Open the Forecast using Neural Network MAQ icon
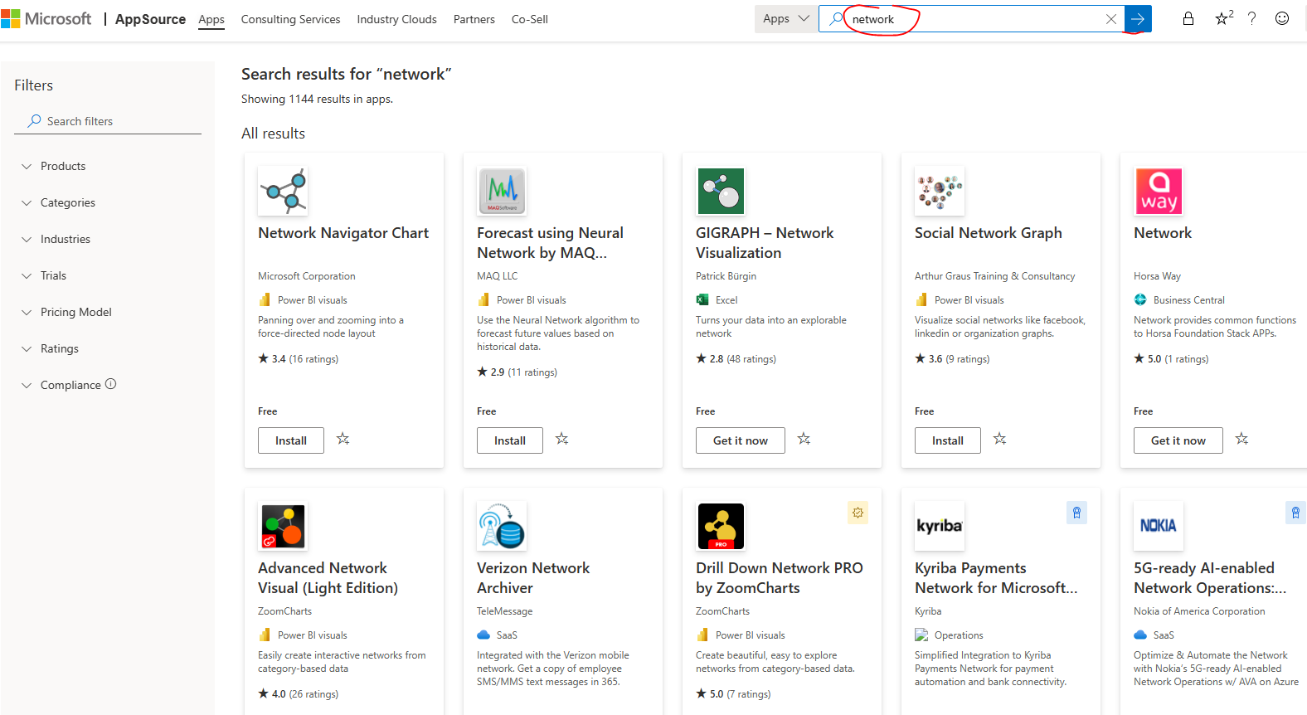 [502, 191]
